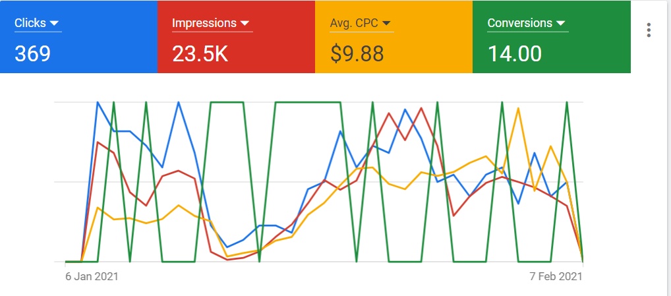Click the blue Clicks line's lowest mid-chart dip
Viewport: 671px width, 296px height.
pyautogui.click(x=227, y=247)
